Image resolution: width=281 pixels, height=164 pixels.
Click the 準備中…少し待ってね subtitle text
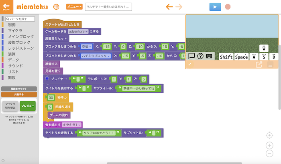pyautogui.click(x=138, y=89)
